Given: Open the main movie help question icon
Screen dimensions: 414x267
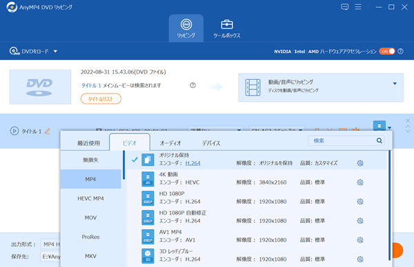Looking at the screenshot, I should (193, 85).
